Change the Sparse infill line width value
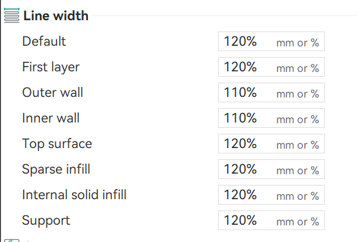 pyautogui.click(x=271, y=169)
